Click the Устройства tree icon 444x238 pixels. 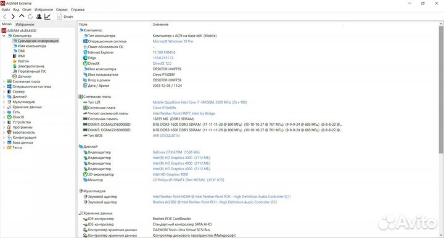pyautogui.click(x=9, y=122)
